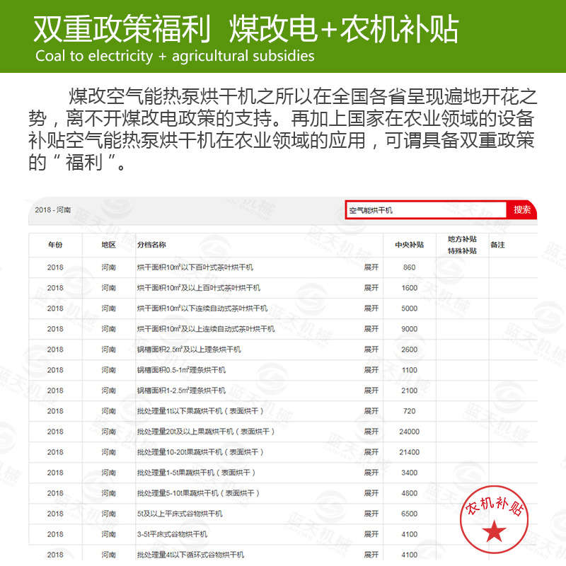Click the 年份 column header
The image size is (566, 566).
[55, 245]
